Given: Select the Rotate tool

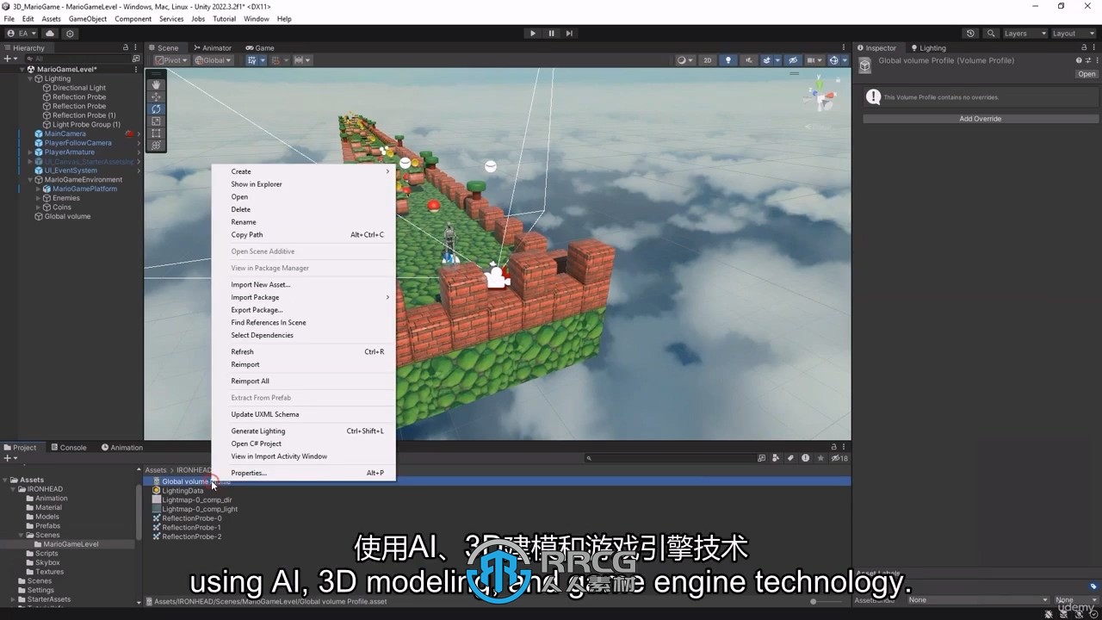Looking at the screenshot, I should click(x=156, y=109).
